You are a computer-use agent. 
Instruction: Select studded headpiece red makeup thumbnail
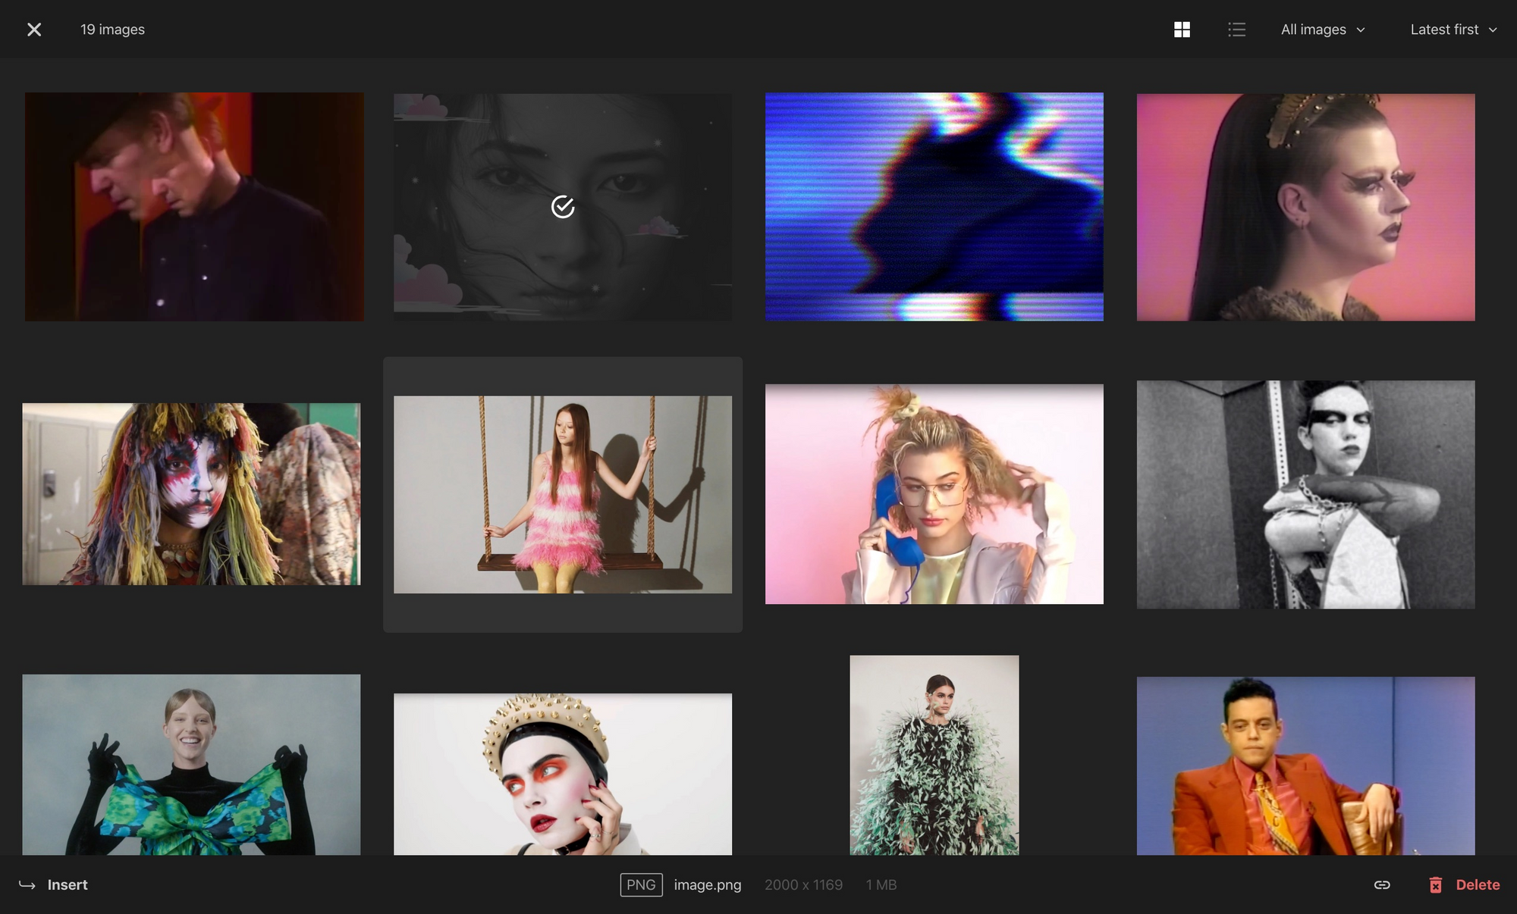563,774
